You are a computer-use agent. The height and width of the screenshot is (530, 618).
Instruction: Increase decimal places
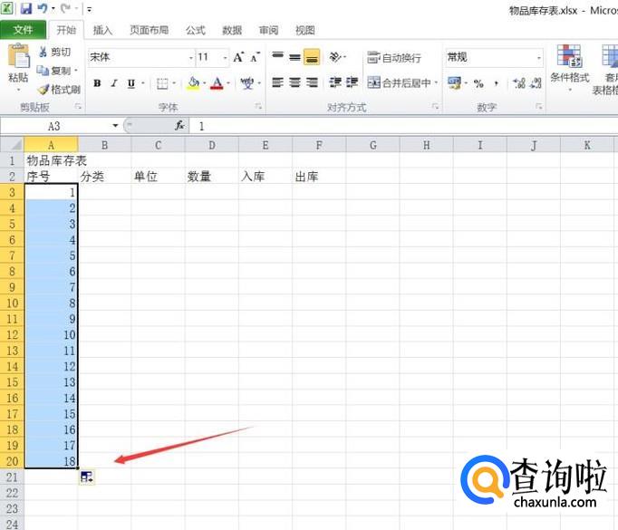tap(519, 83)
